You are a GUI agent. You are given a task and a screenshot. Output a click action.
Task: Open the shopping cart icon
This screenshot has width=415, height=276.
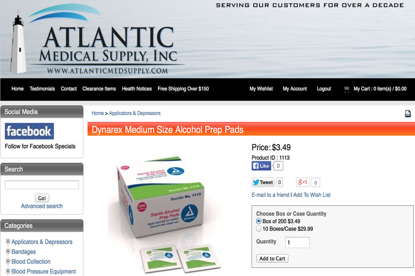point(347,89)
